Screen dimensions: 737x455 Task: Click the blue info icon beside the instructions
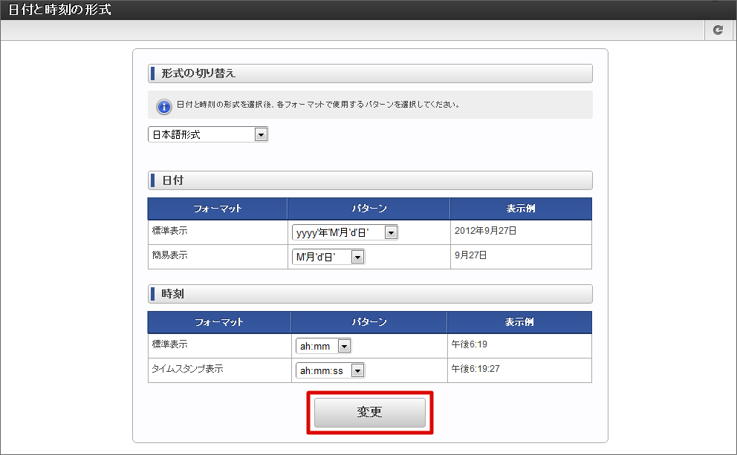tap(163, 107)
